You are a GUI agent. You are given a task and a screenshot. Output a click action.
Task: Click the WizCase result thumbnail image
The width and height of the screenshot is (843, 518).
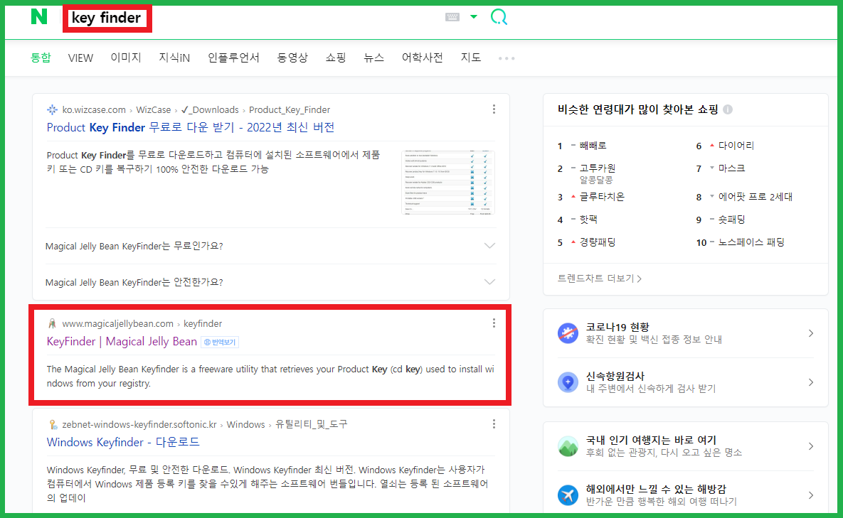coord(448,183)
